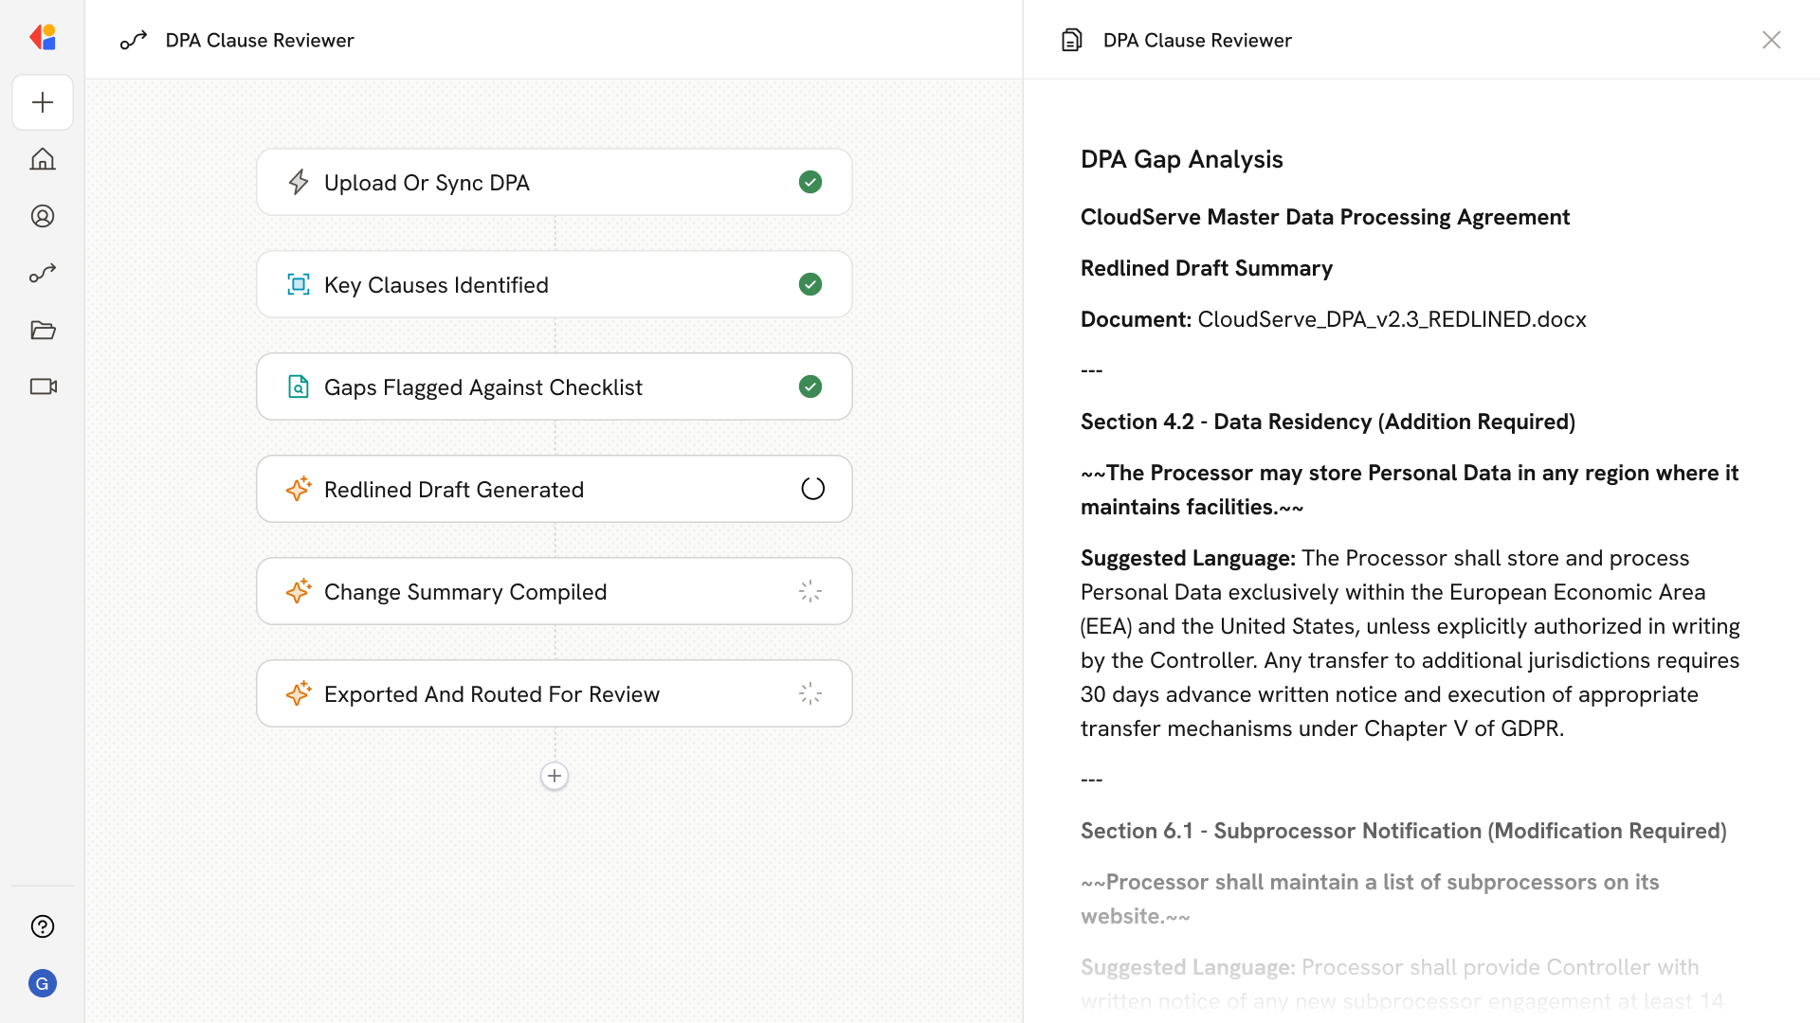Click the DPA Clause Reviewer workflow title
Screen dimensions: 1820x1023
(x=259, y=40)
